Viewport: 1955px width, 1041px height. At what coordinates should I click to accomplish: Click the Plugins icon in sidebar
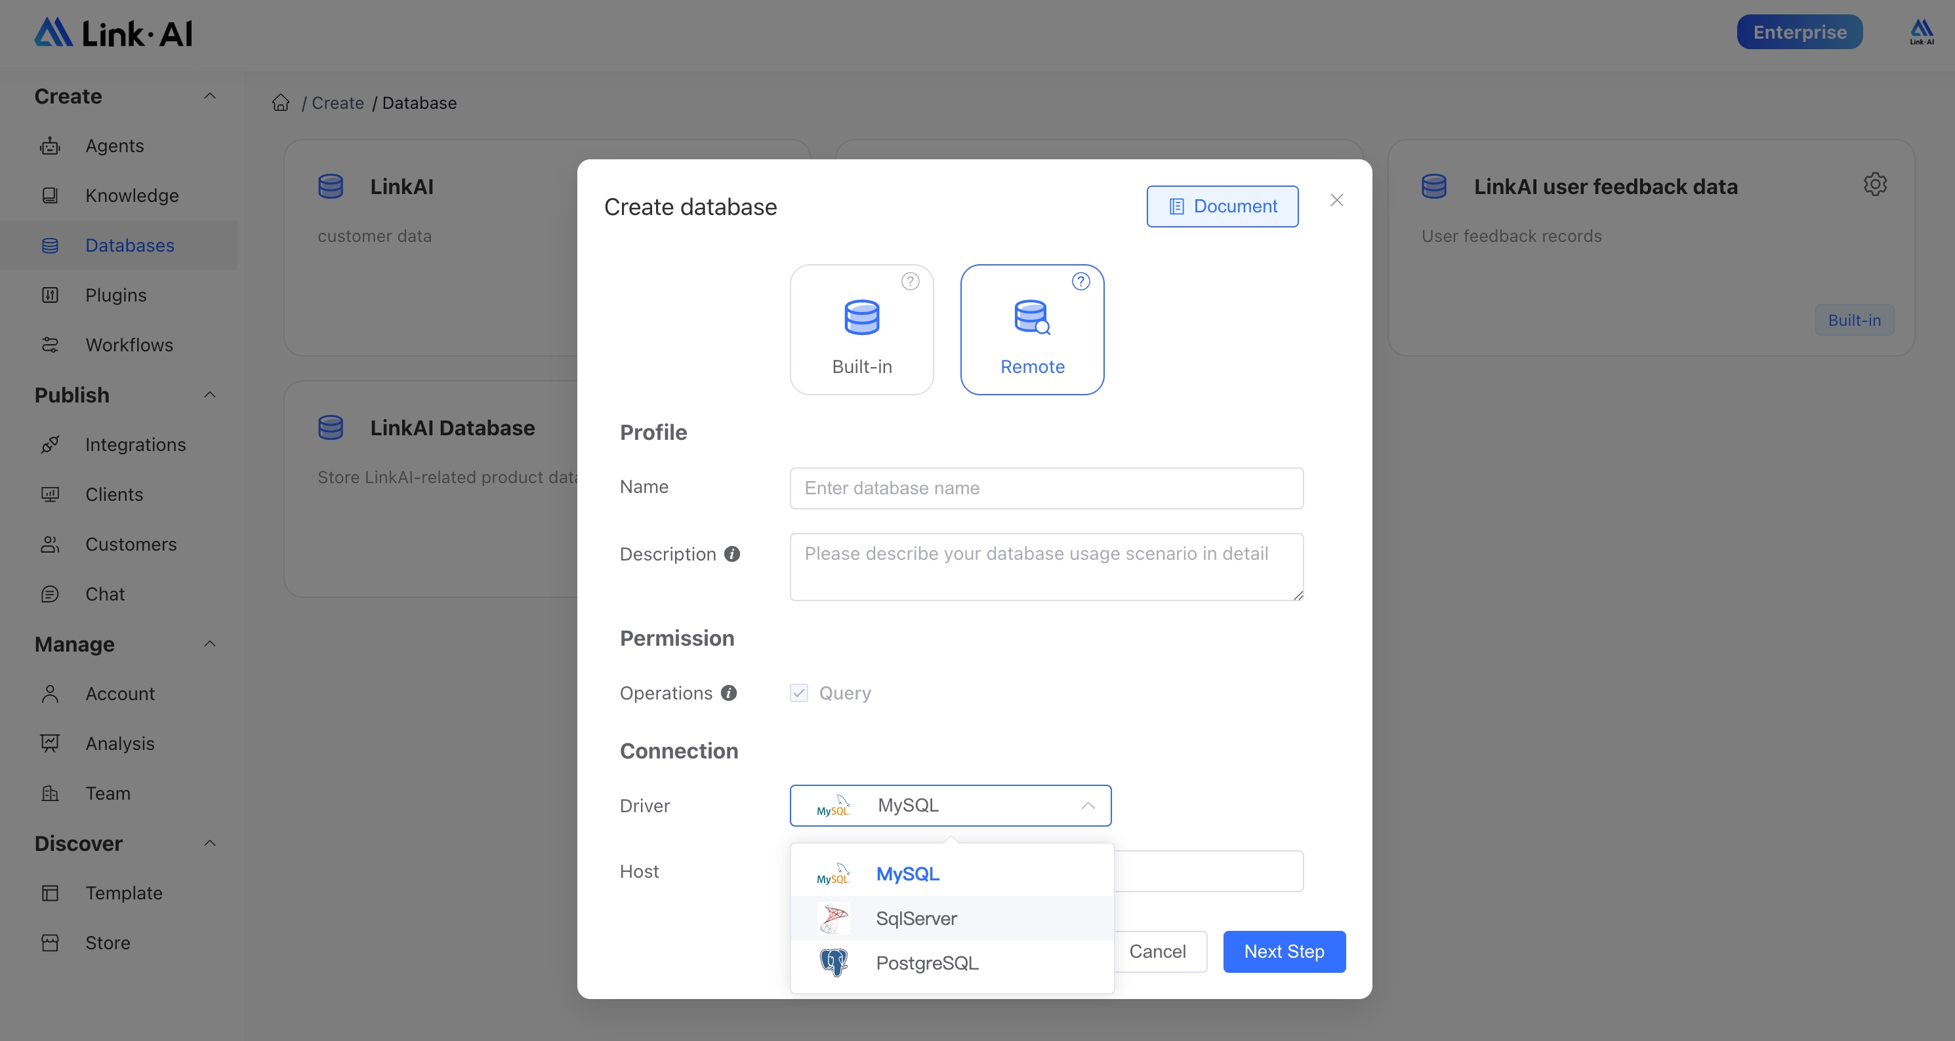coord(50,295)
